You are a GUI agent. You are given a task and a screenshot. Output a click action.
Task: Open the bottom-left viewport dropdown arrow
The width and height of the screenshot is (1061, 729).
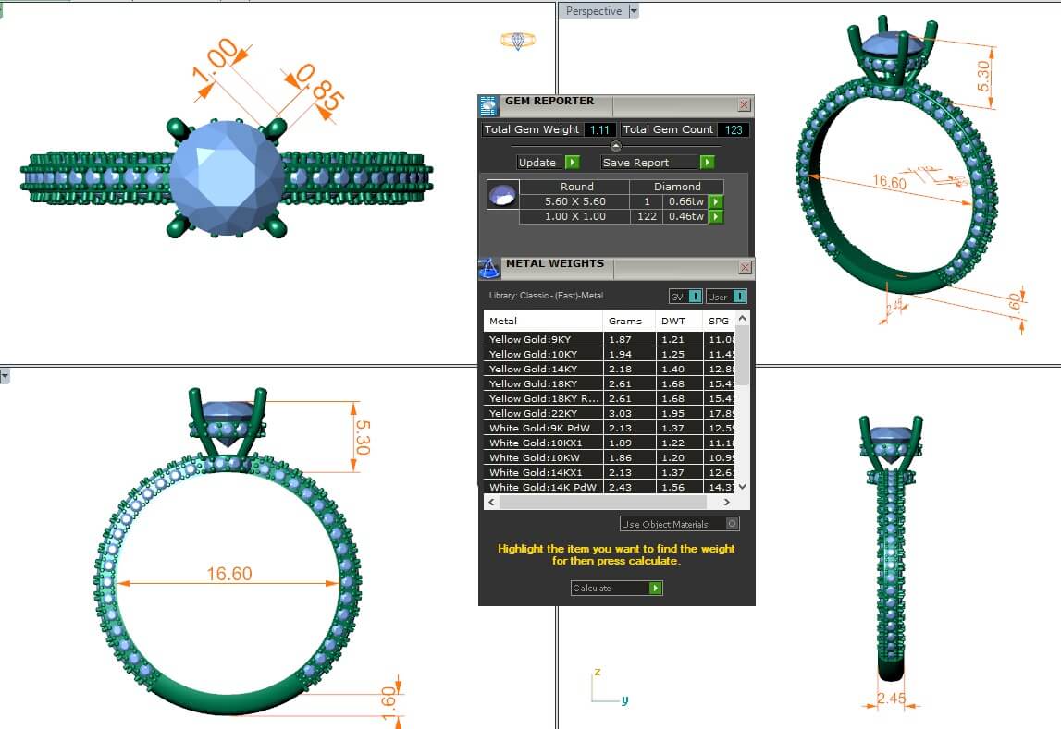point(5,376)
